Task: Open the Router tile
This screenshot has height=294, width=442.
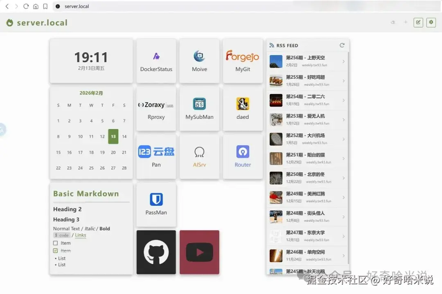Action: coord(243,156)
